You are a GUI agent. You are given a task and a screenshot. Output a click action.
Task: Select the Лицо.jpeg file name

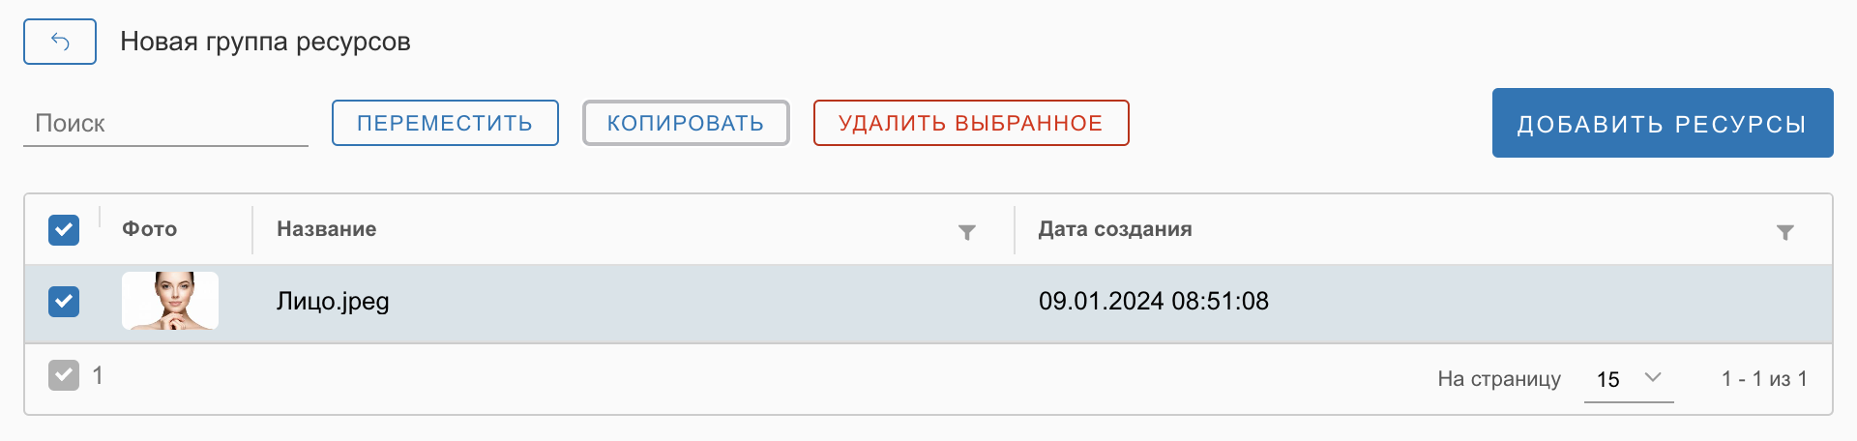point(333,302)
